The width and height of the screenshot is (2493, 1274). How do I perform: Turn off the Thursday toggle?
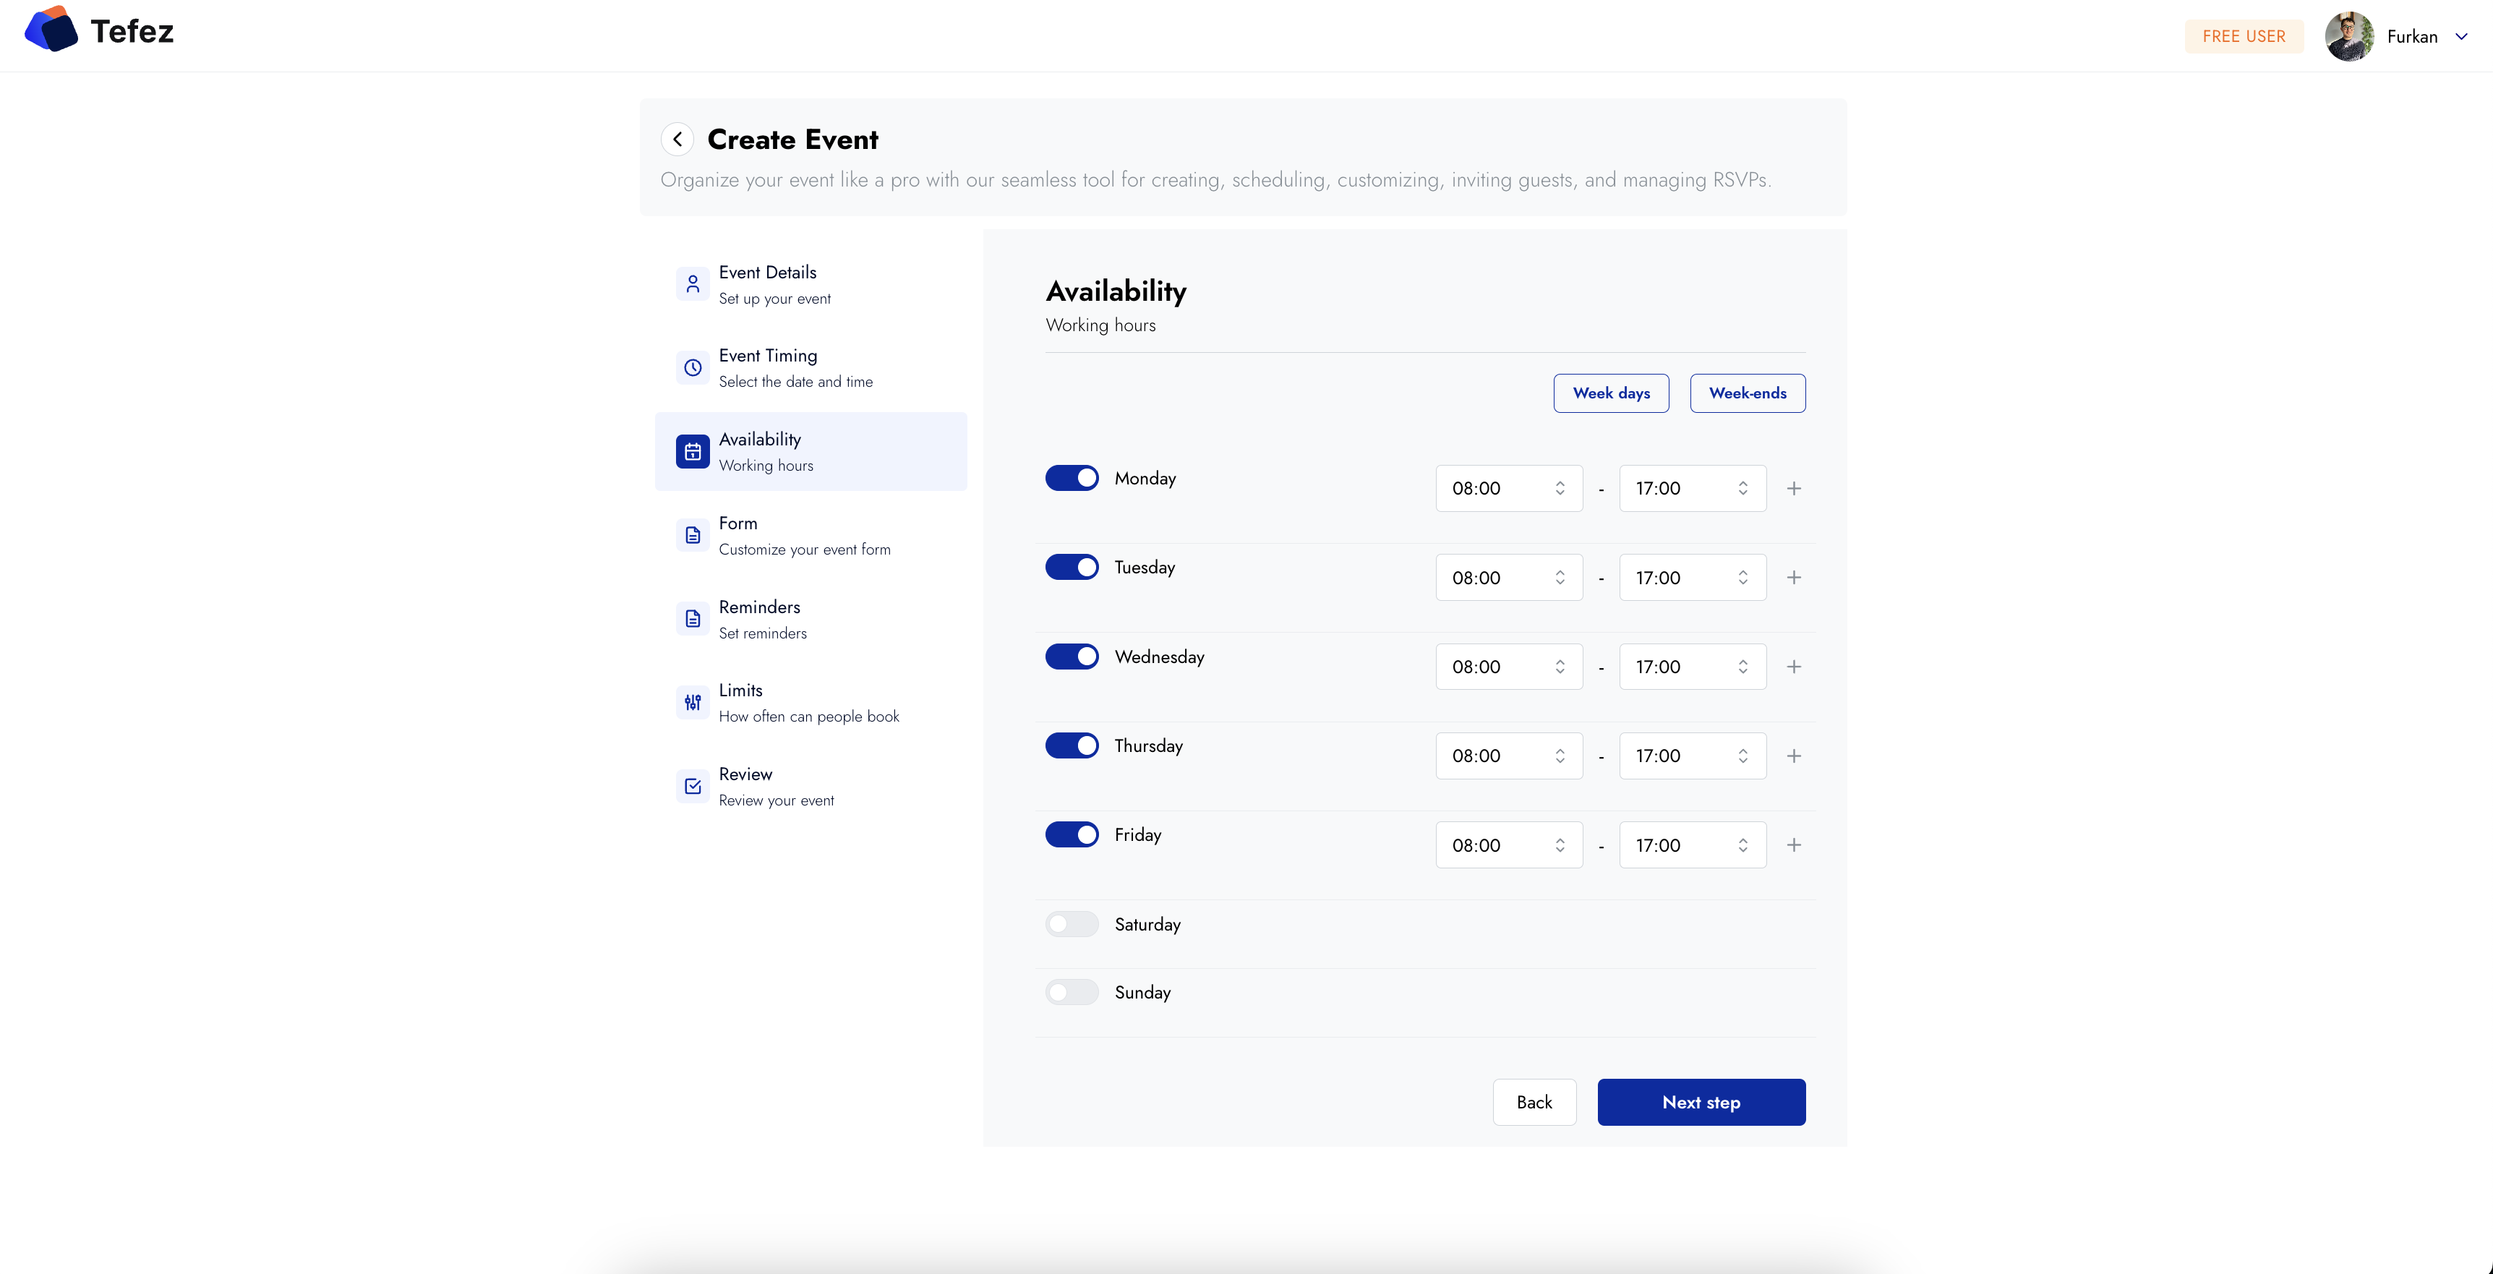[x=1072, y=745]
